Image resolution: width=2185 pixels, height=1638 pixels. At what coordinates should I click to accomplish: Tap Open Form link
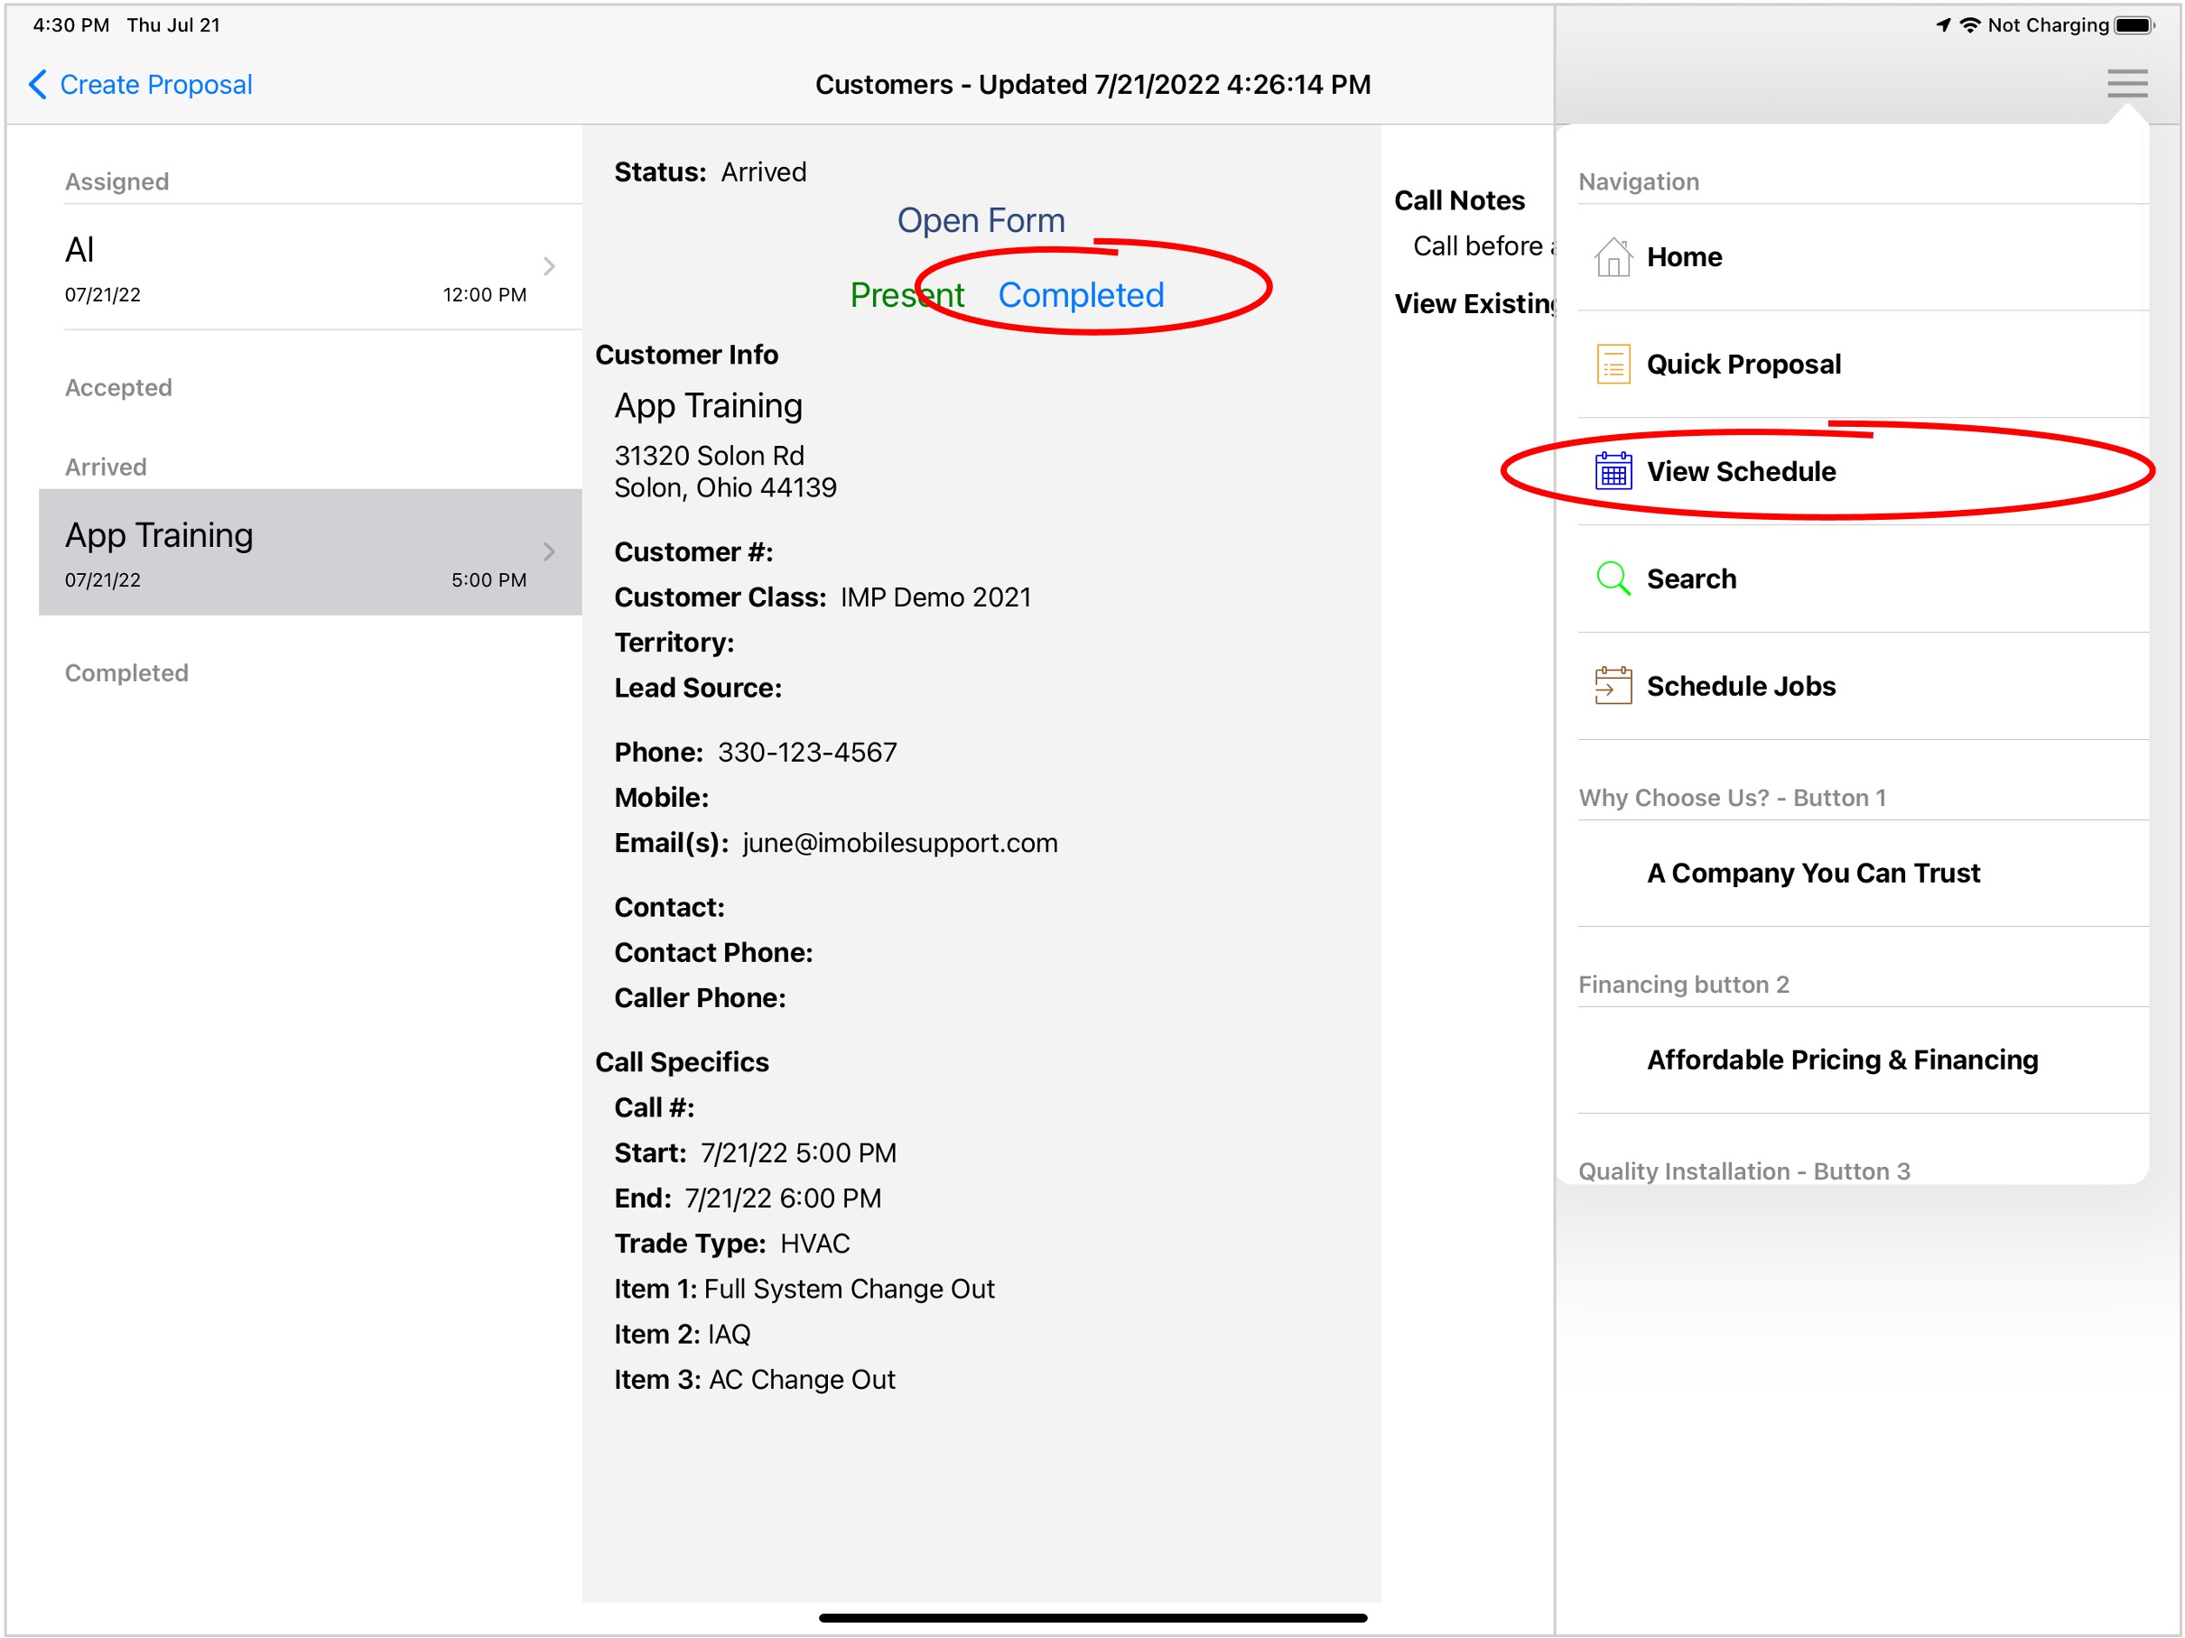[981, 220]
